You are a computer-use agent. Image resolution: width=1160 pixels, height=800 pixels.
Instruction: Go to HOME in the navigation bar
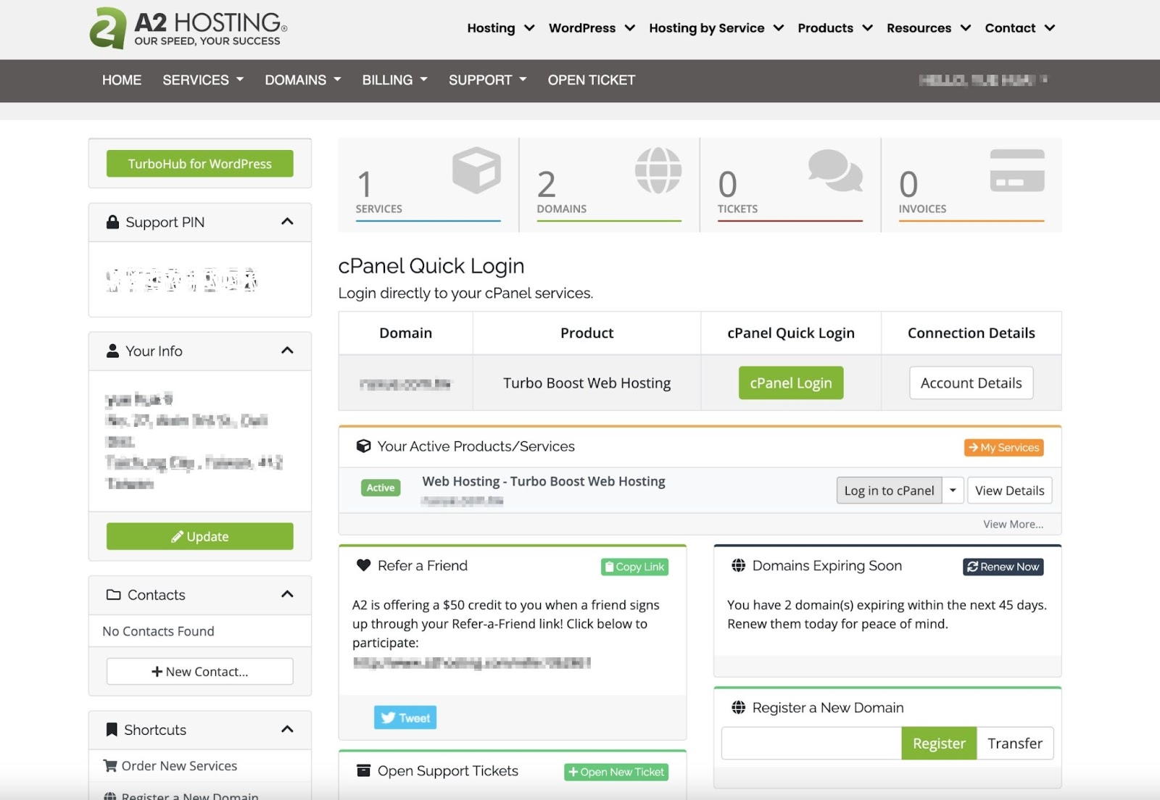pyautogui.click(x=122, y=80)
